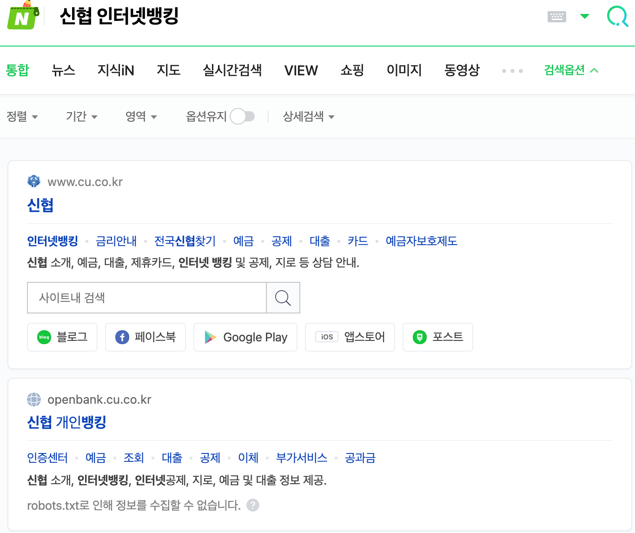
Task: Collapse the 검색옵션 panel
Action: click(x=571, y=70)
